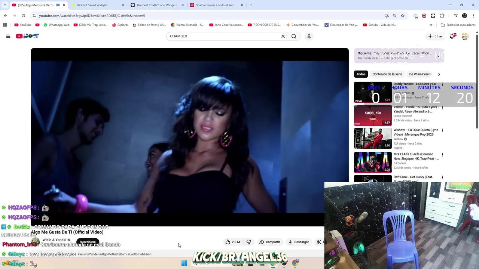Open the apps grid in bookmarks bar
Viewport: 479px width, 269px height.
coord(5,25)
